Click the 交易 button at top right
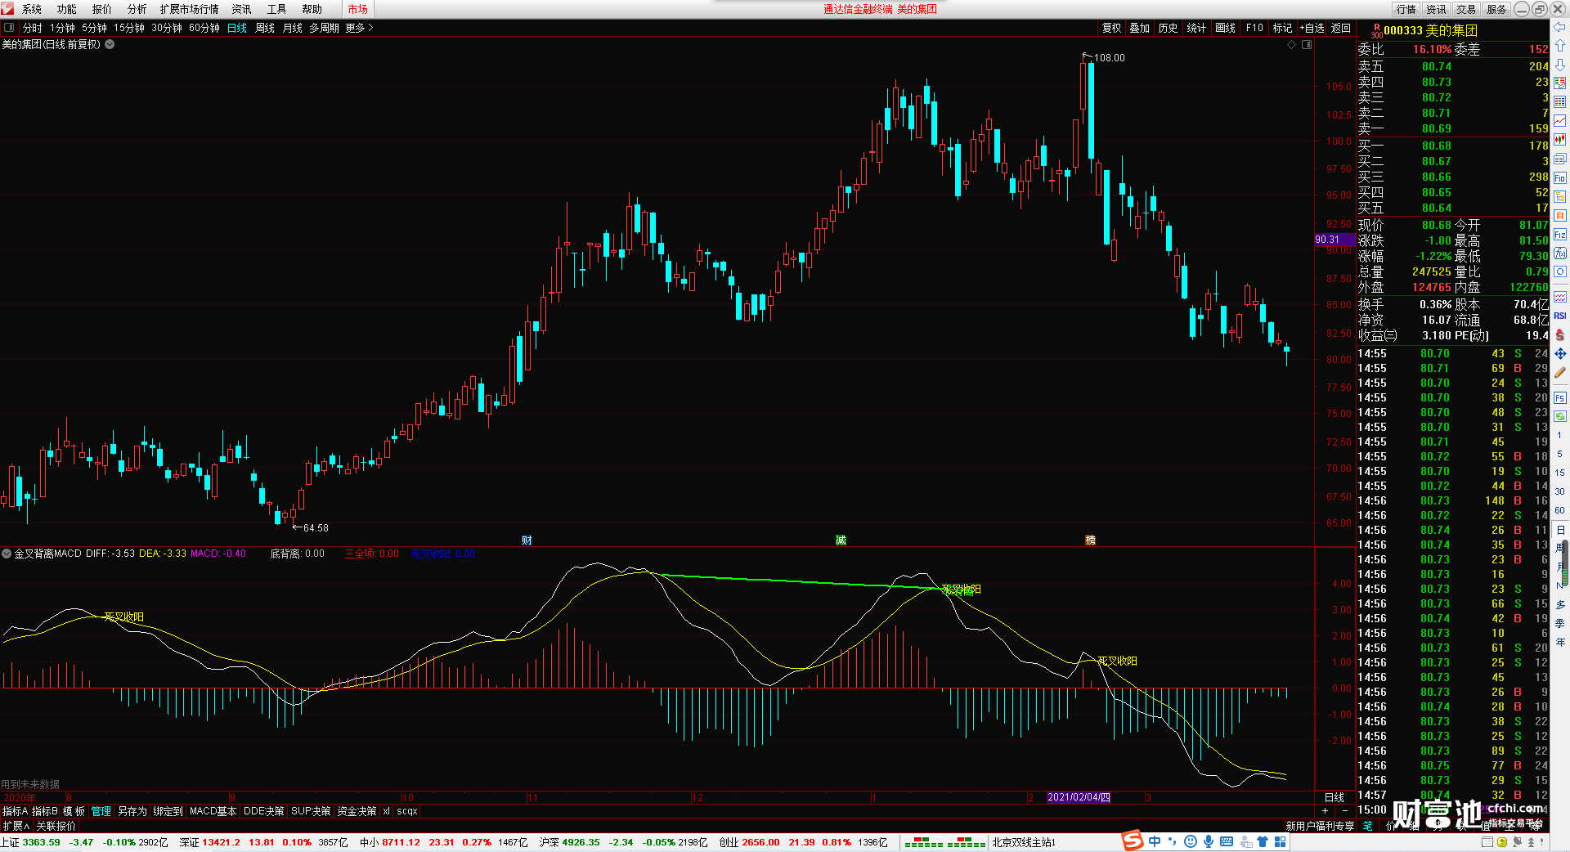Viewport: 1570px width, 852px height. (1466, 9)
